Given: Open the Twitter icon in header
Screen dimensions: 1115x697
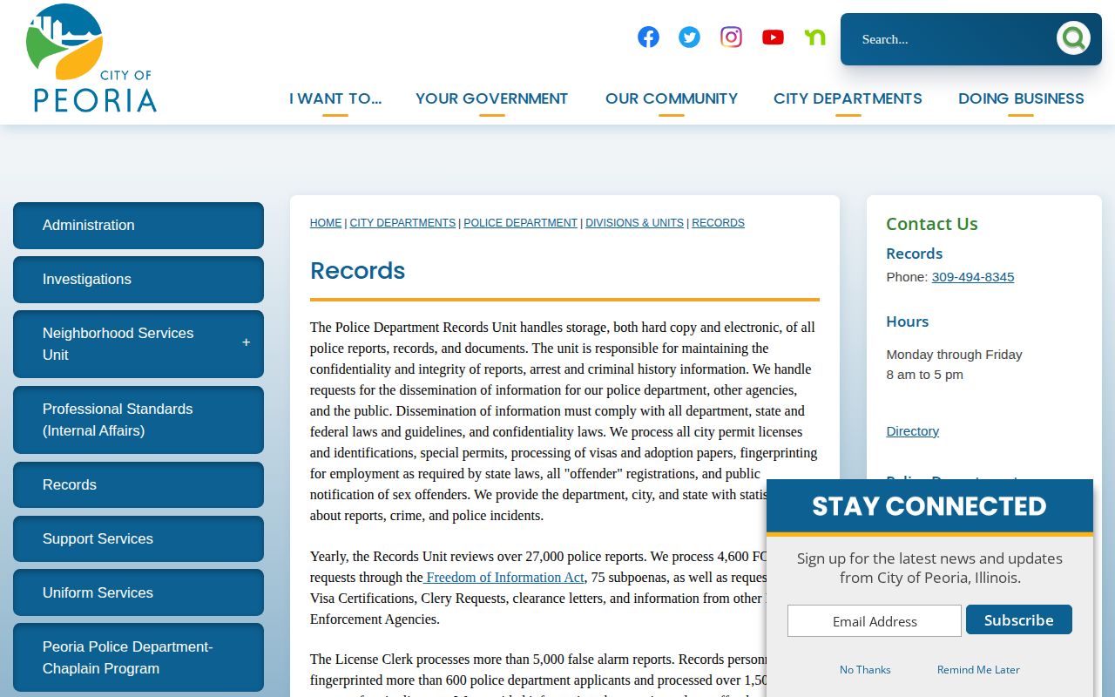Looking at the screenshot, I should point(689,37).
